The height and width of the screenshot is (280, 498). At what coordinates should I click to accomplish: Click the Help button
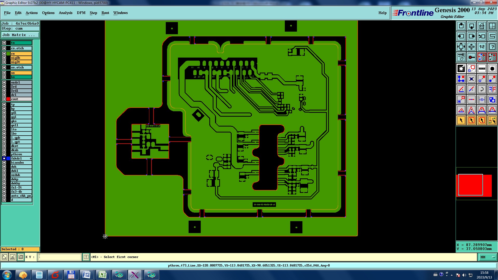tap(382, 13)
